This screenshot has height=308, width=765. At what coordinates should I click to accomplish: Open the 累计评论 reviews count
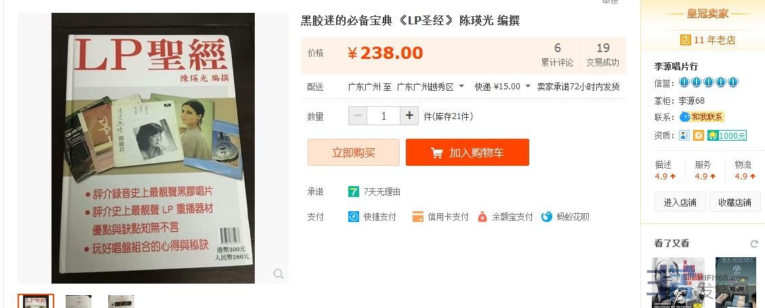tap(557, 55)
